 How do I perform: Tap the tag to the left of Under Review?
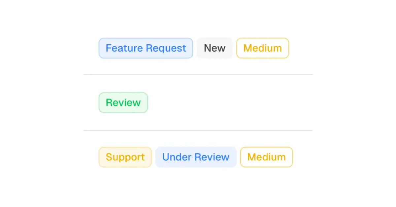point(125,157)
